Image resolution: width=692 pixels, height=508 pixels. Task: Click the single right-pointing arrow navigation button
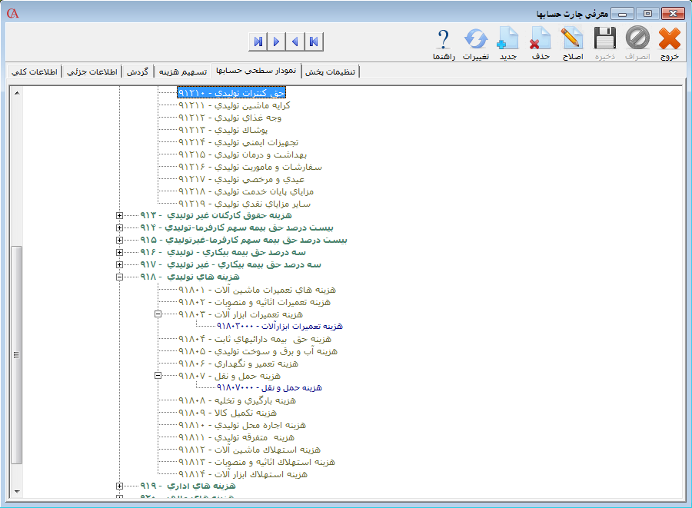(x=276, y=41)
